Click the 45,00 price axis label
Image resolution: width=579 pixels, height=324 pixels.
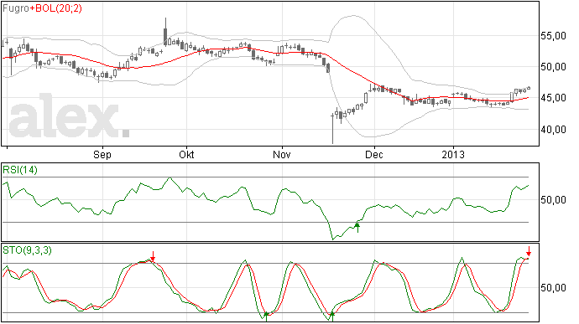pyautogui.click(x=553, y=98)
